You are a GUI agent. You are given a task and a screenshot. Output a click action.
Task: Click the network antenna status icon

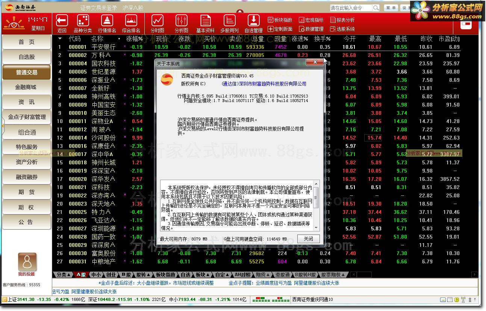click(x=463, y=300)
